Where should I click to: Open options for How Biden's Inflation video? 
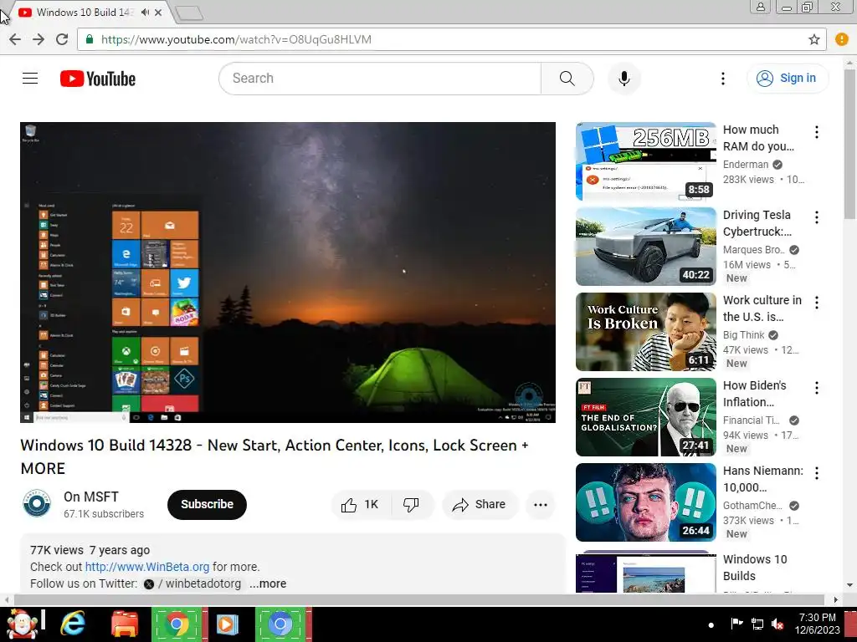pyautogui.click(x=817, y=388)
